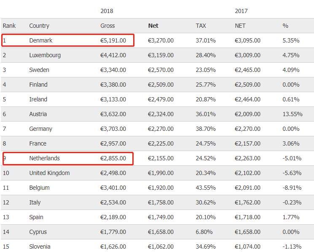Click Sweden's net value €2,570.00
This screenshot has width=314, height=252.
click(161, 70)
